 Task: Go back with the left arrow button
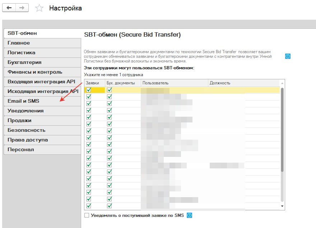[x=9, y=8]
